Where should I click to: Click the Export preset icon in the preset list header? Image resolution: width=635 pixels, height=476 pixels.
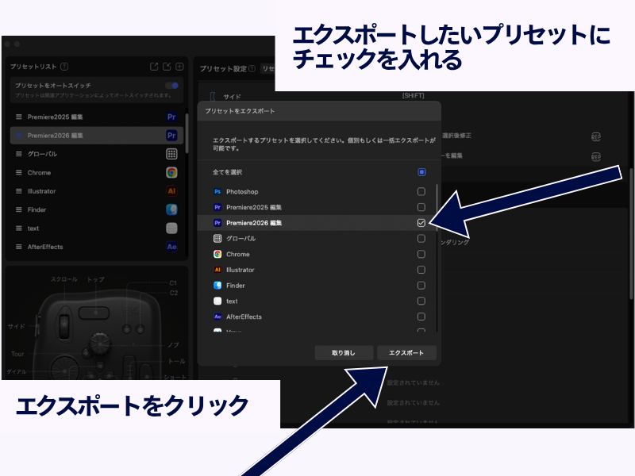pyautogui.click(x=154, y=67)
